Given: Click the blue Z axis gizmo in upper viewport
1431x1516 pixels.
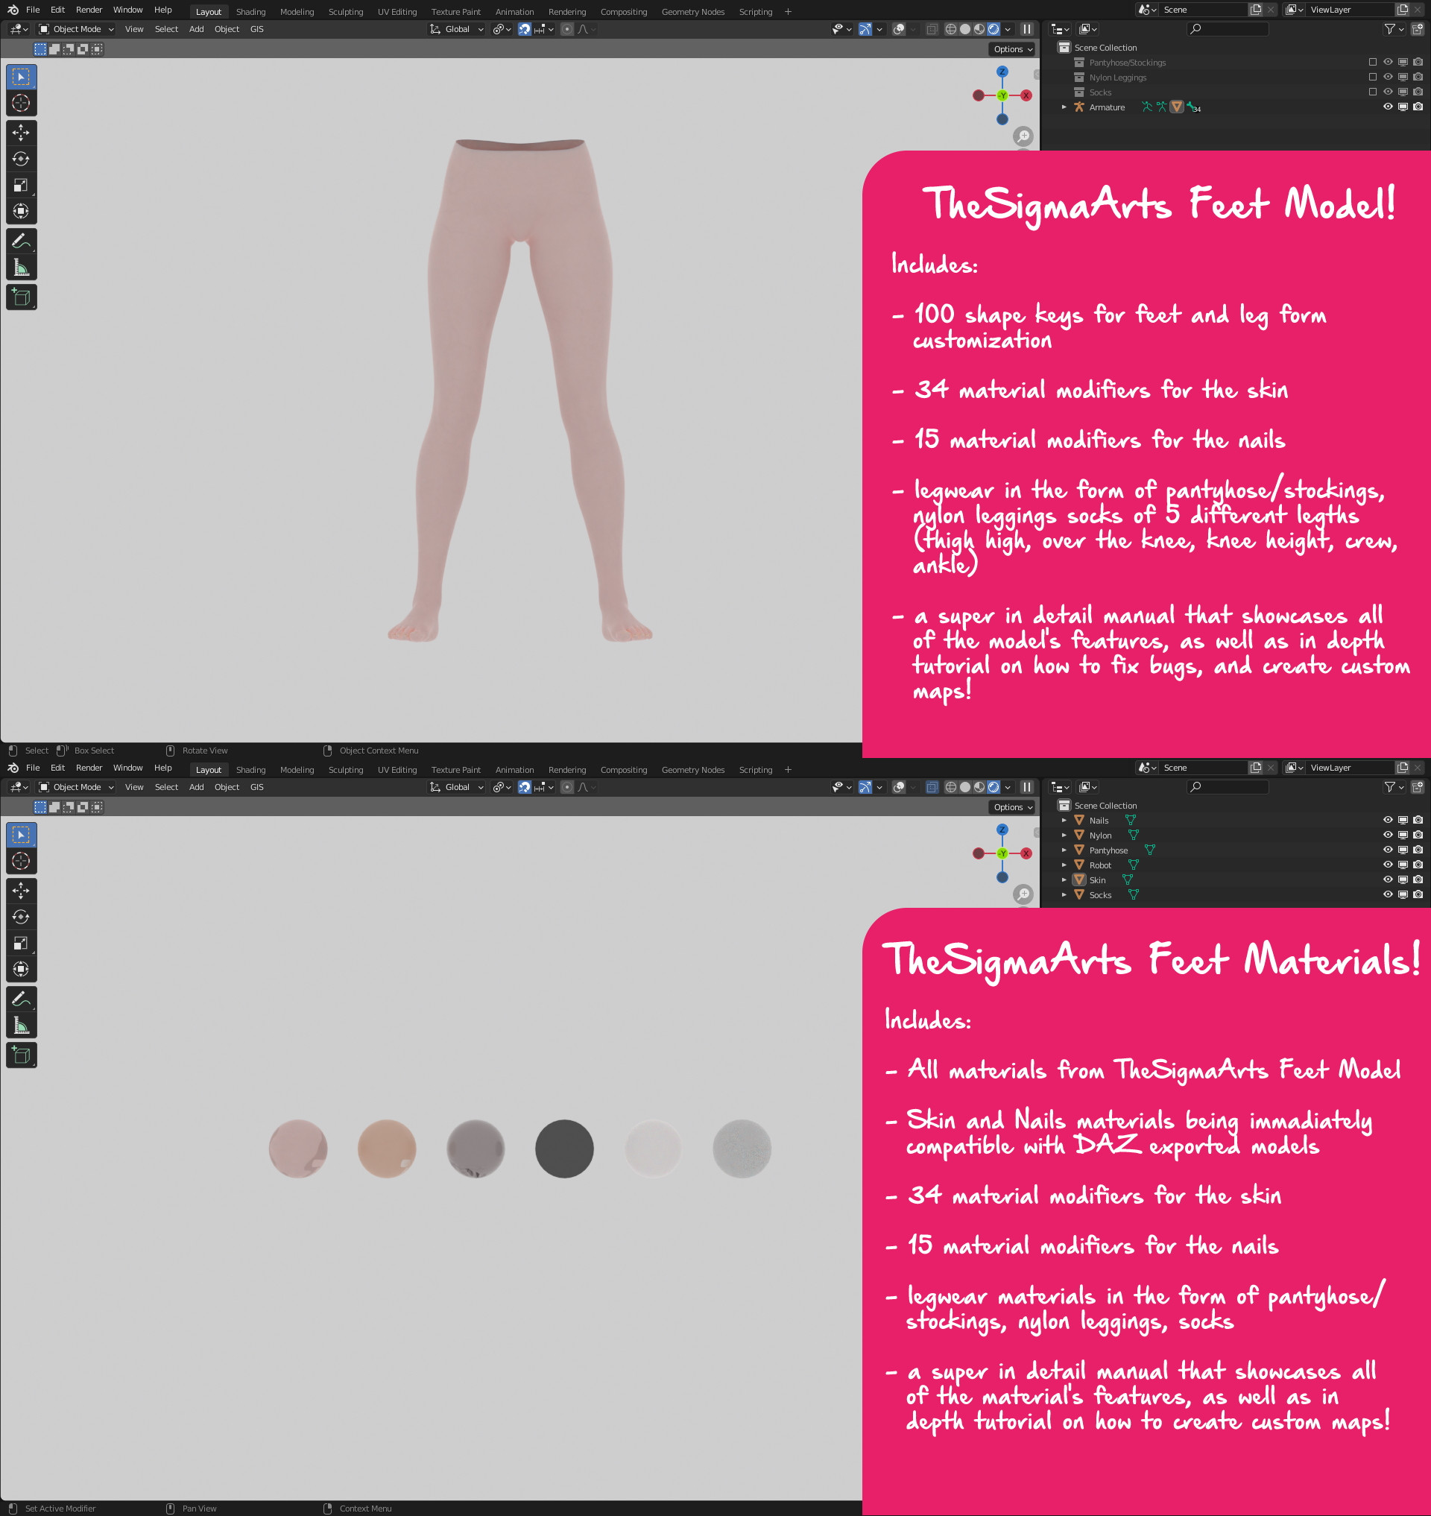Looking at the screenshot, I should [x=1002, y=72].
